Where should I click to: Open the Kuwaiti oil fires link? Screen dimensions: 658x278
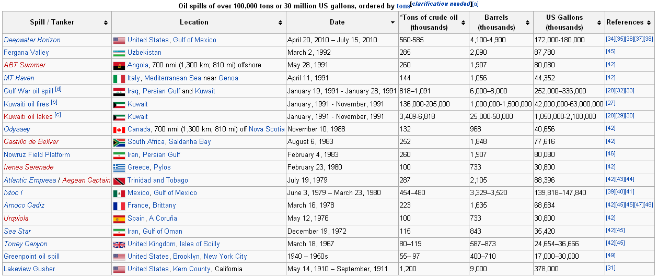point(26,104)
